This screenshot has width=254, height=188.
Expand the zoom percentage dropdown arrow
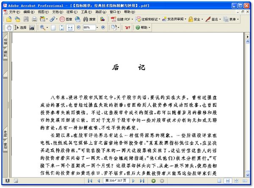[x=97, y=28]
